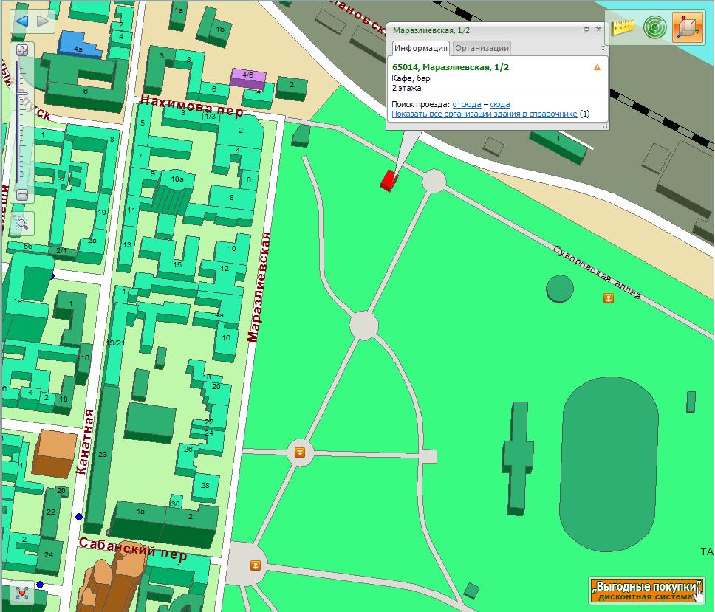Screen dimensions: 715x612
Task: Pin the Маразлиевская info card
Action: [586, 30]
